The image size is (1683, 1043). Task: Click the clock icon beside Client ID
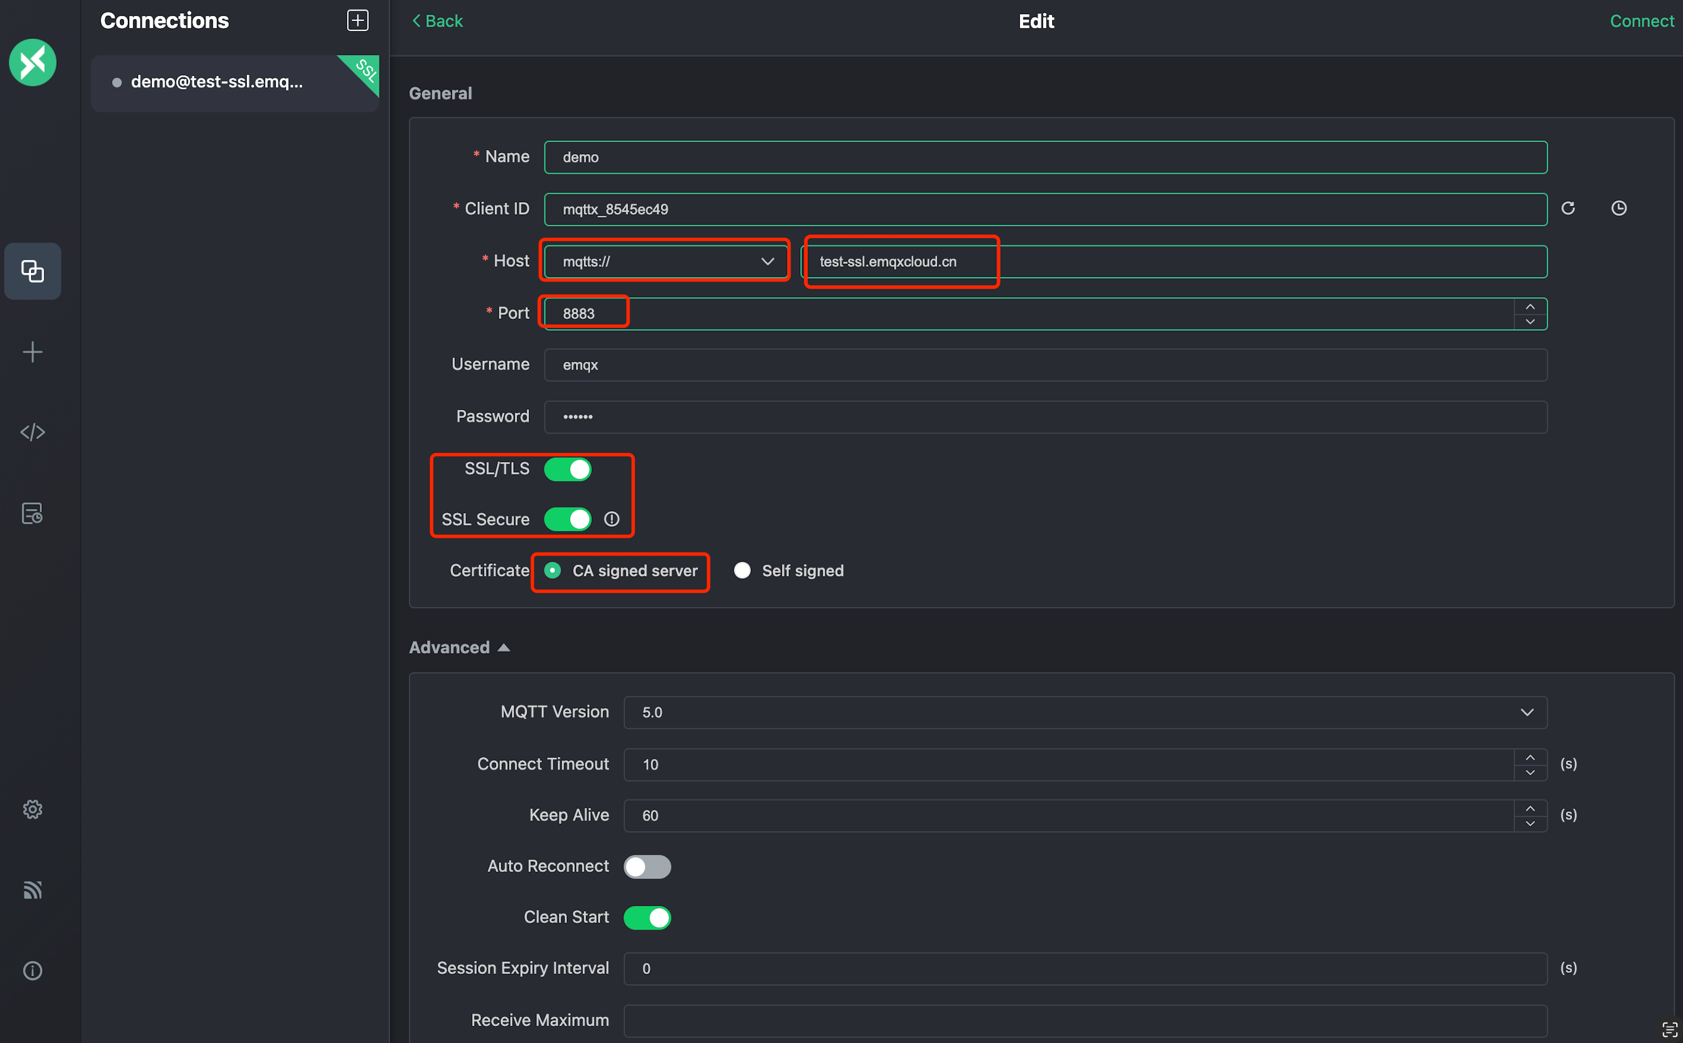(x=1618, y=208)
